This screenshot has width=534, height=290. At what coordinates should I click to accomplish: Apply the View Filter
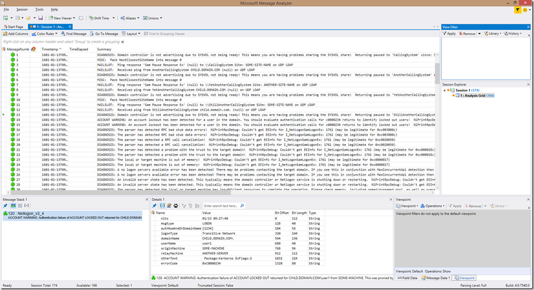449,34
